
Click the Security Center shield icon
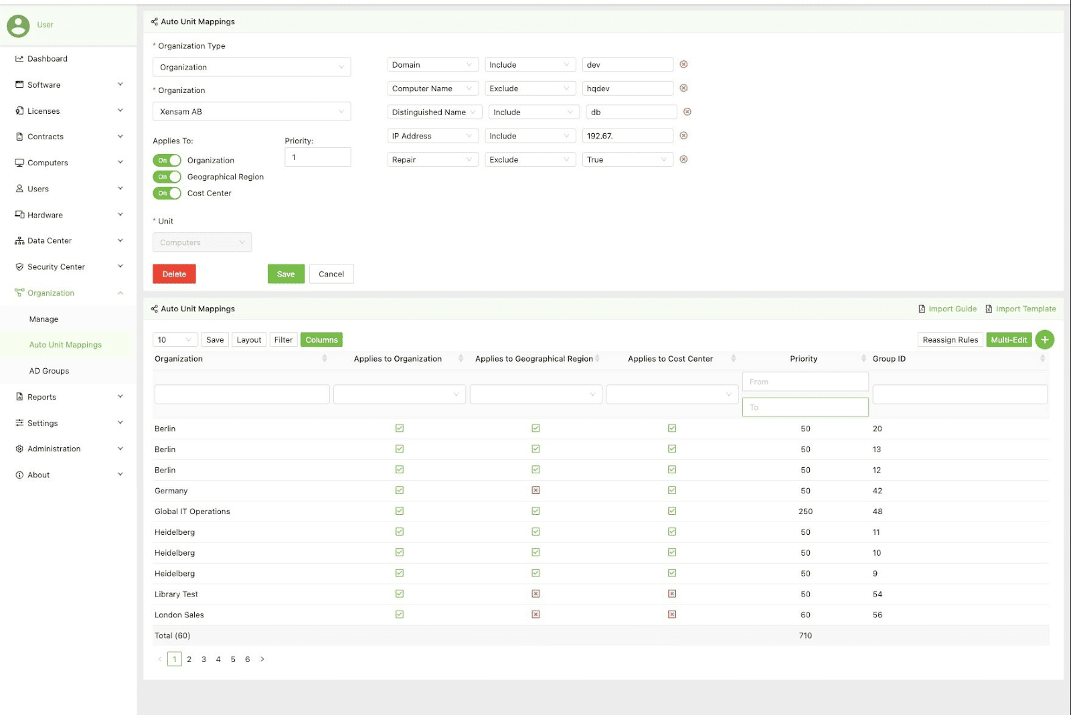pos(19,266)
